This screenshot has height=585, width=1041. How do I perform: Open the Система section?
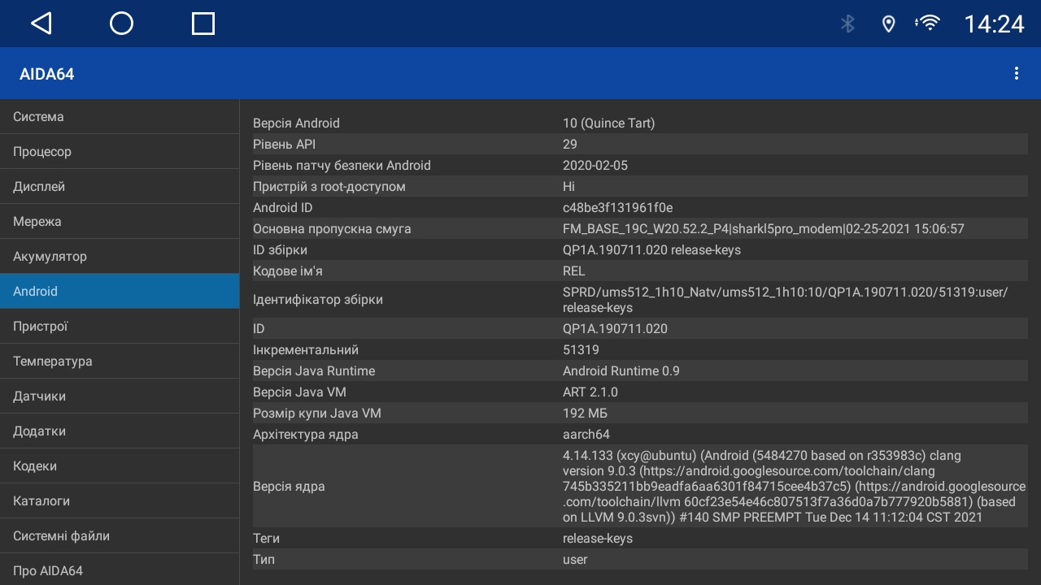120,117
